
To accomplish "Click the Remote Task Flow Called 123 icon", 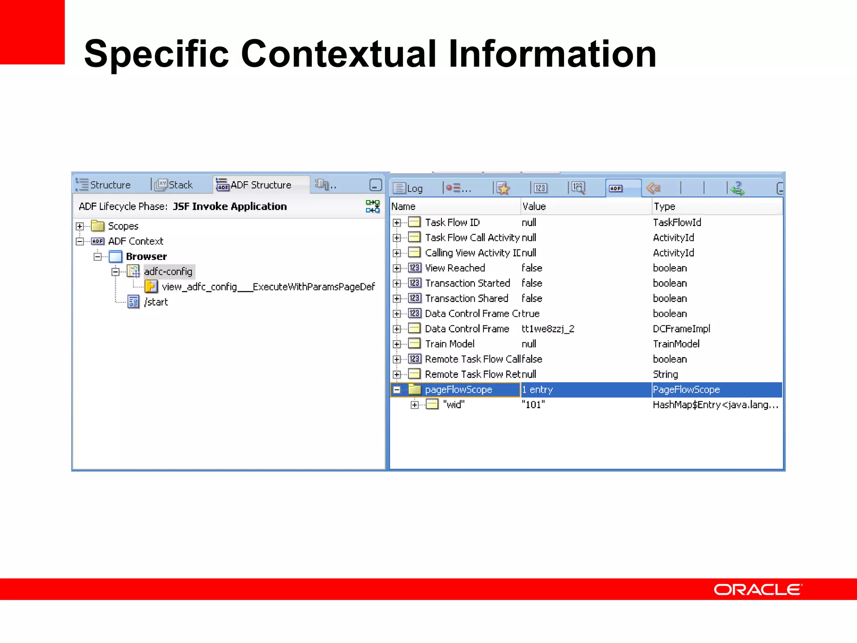I will [x=414, y=359].
